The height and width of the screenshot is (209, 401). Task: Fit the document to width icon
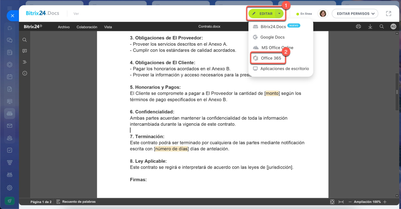[x=341, y=202]
